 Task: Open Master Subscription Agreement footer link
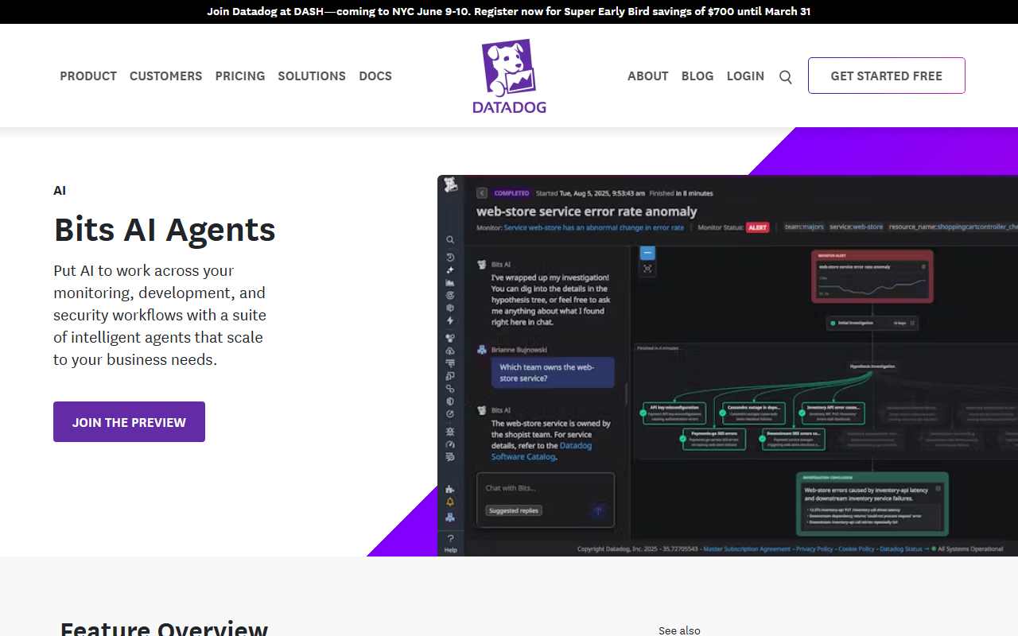747,549
